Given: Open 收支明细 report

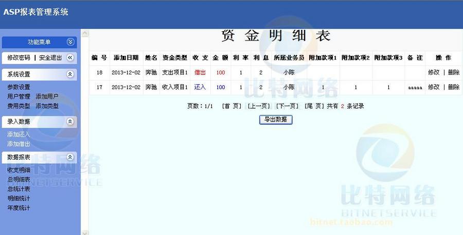Looking at the screenshot, I should tap(19, 170).
